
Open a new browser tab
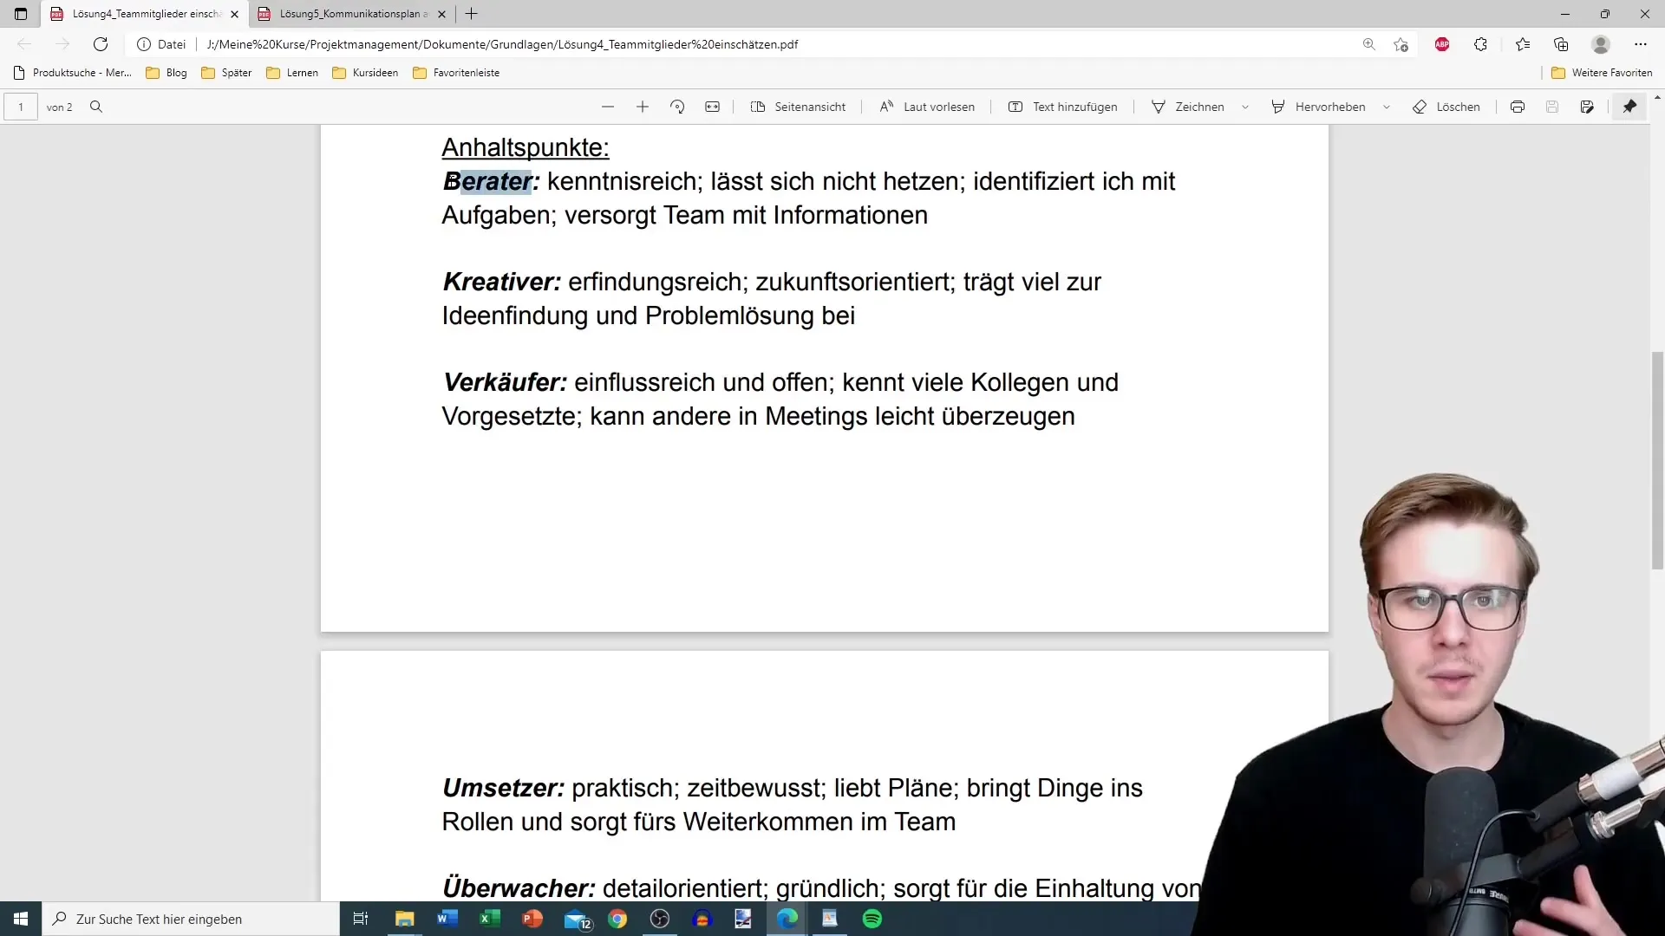tap(472, 14)
